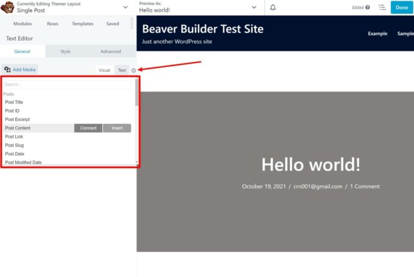Open the General settings tab

point(22,52)
